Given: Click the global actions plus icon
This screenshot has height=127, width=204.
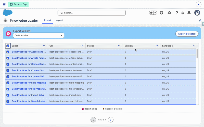Looking at the screenshot, I should tap(161, 13).
